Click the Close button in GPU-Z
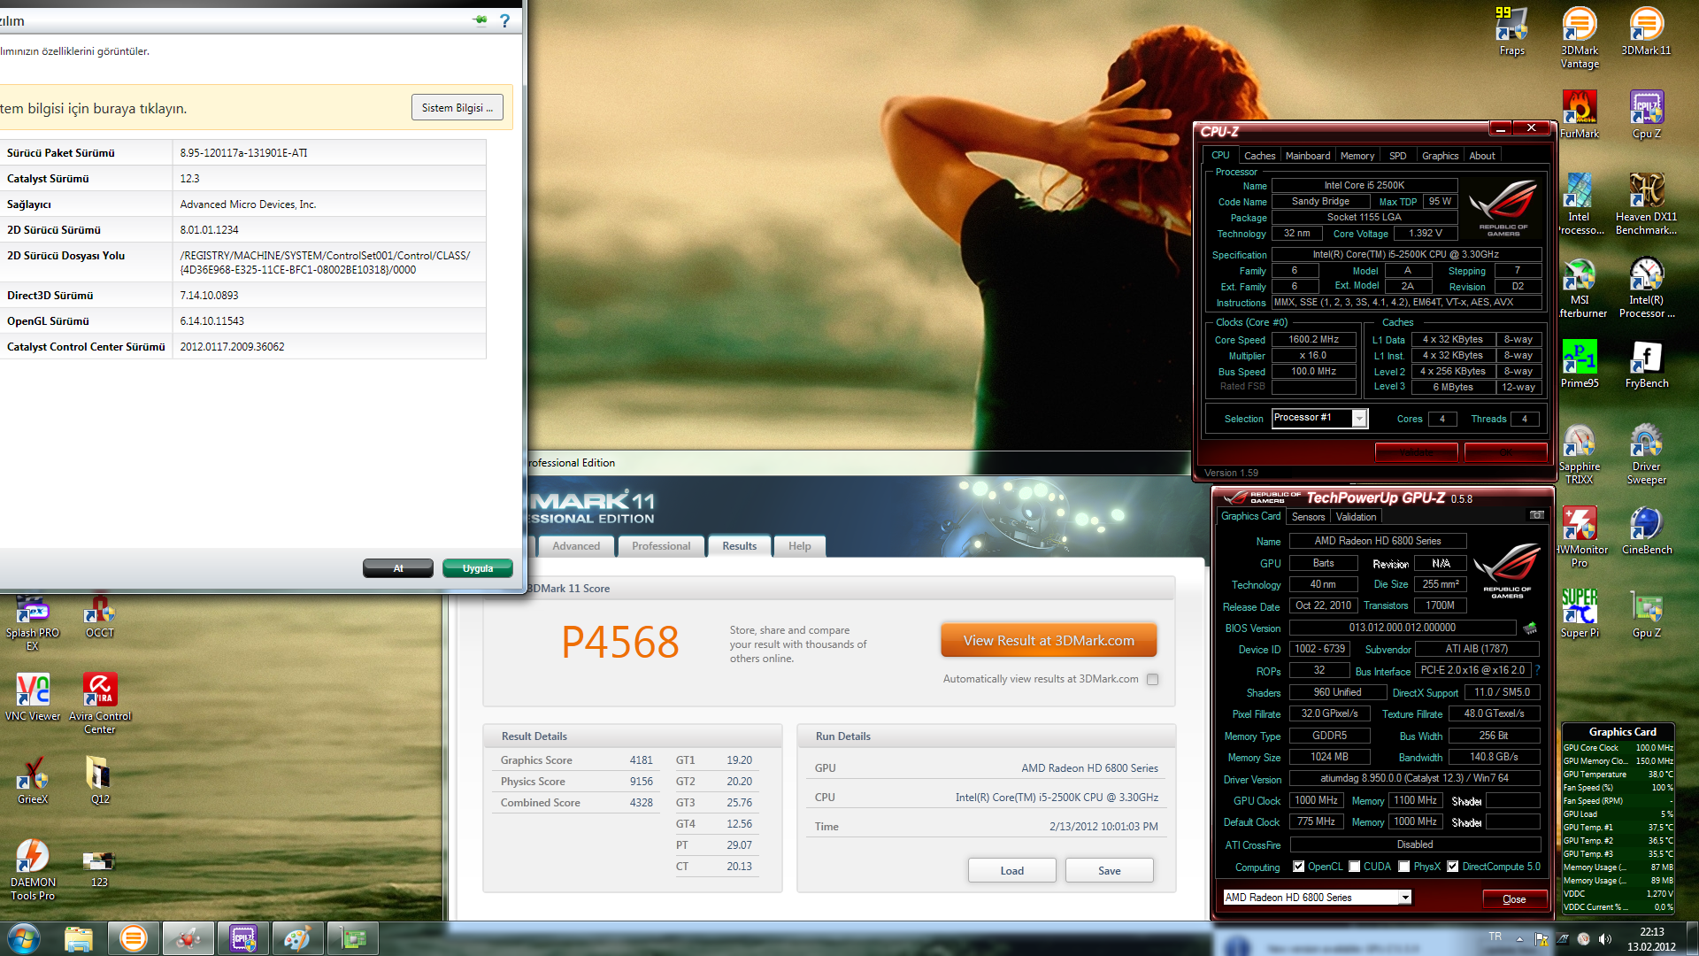 (1514, 899)
